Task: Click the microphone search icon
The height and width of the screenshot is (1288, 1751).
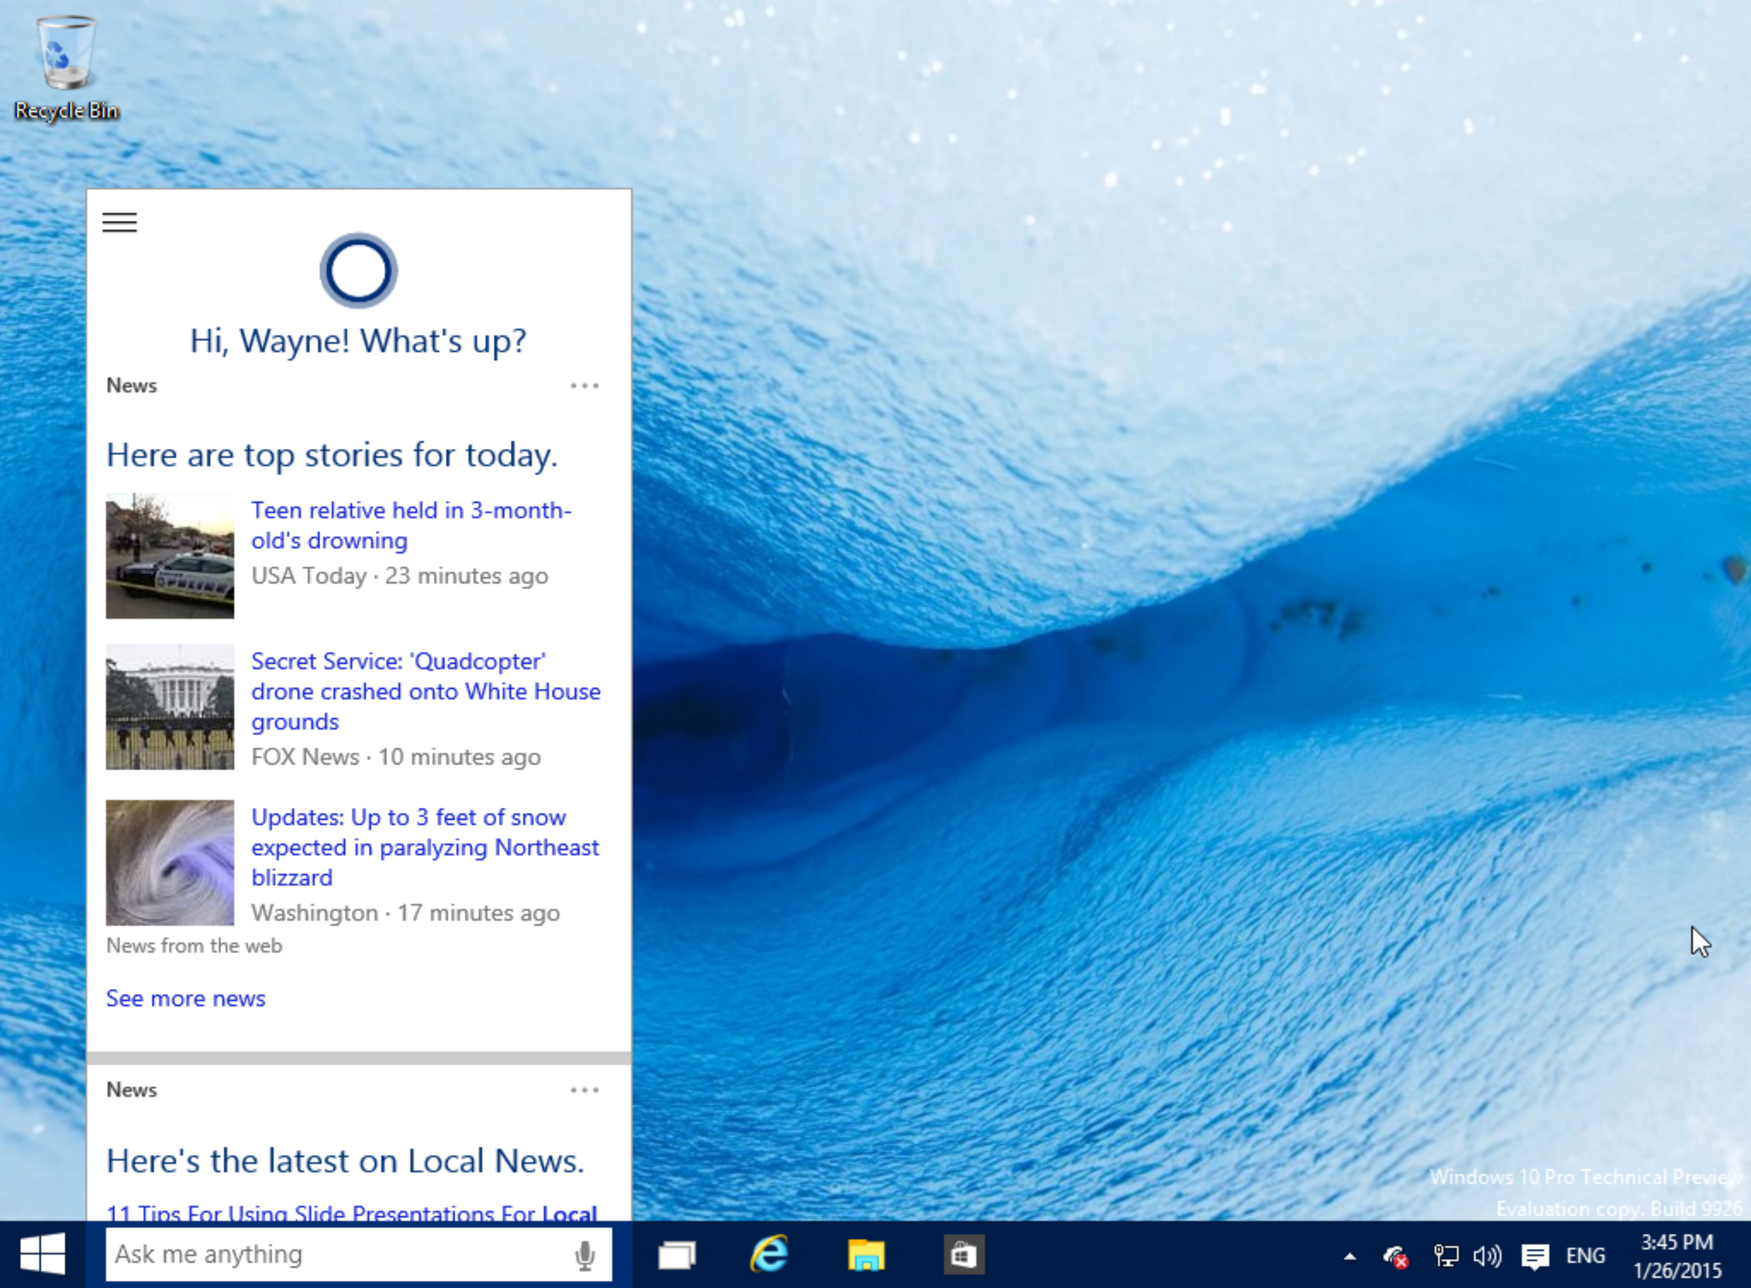Action: 585,1254
